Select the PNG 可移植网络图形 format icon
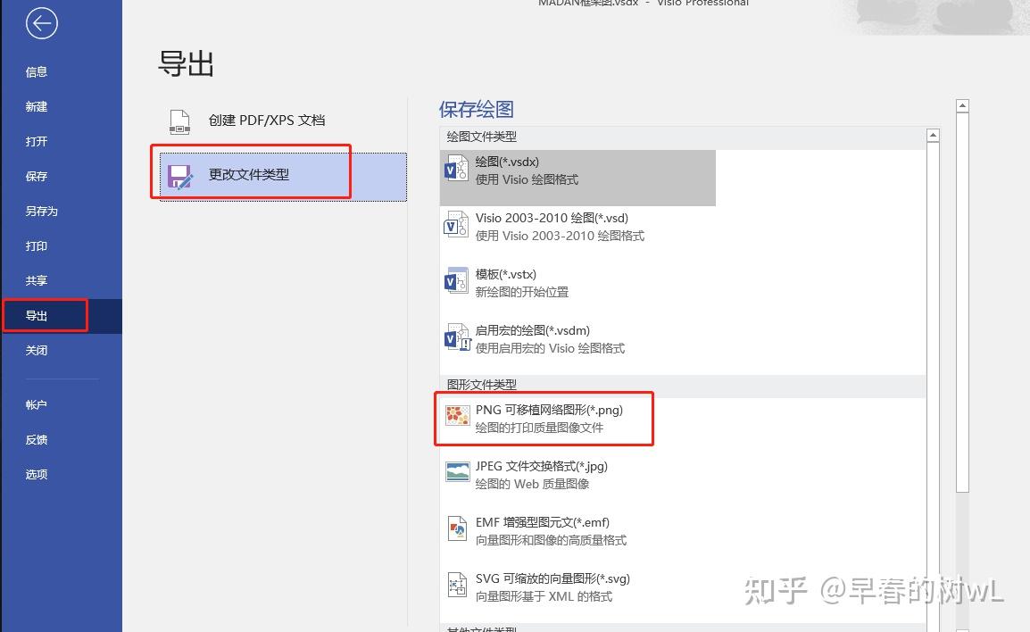Screen dimensions: 1030x632 (x=457, y=415)
